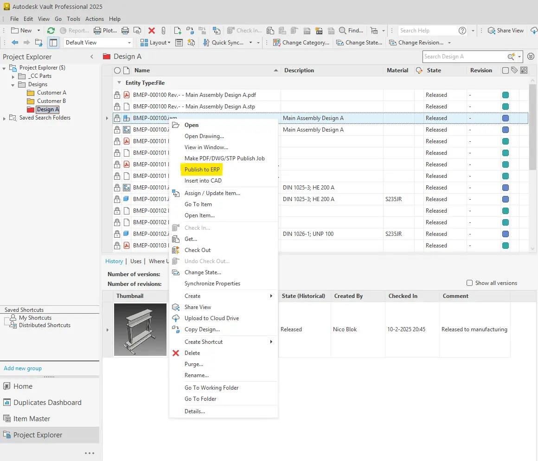Click the paperclip Attachments icon

tap(163, 31)
